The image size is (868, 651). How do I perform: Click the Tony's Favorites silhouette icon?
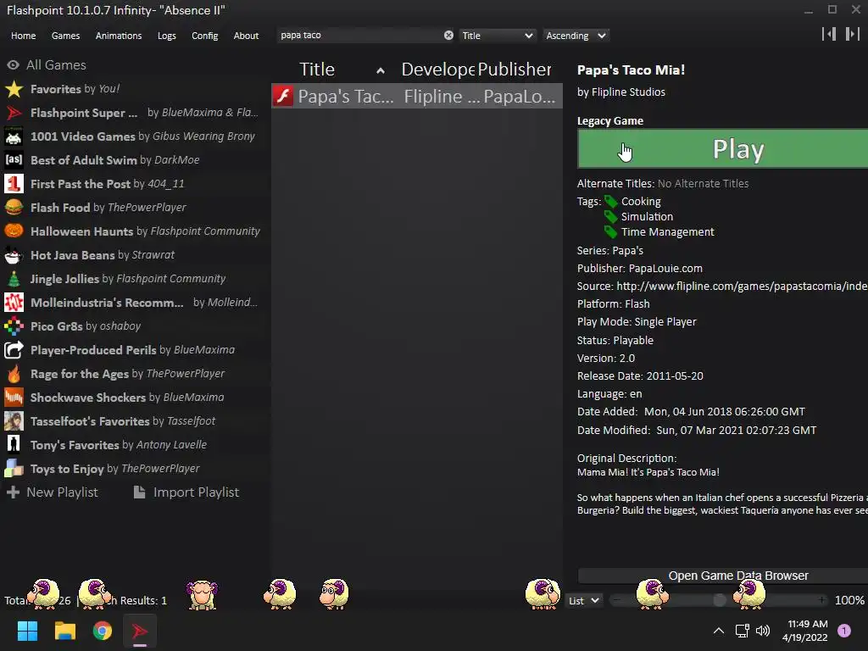(14, 445)
